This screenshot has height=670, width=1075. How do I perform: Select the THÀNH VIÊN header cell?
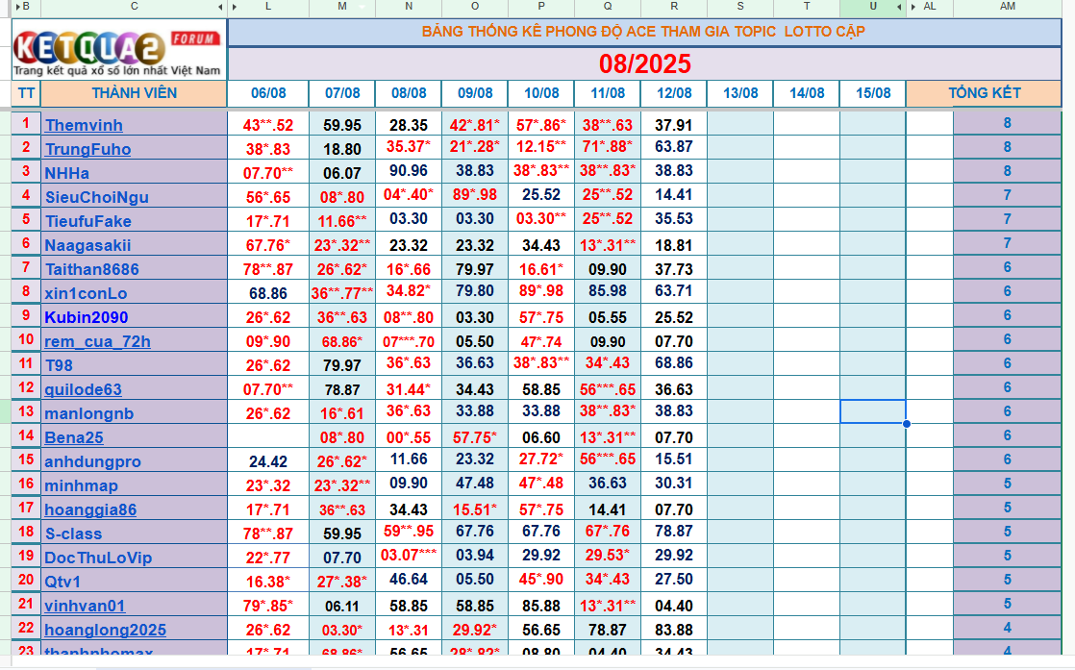point(134,93)
